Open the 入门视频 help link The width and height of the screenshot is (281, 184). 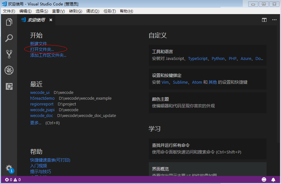[x=39, y=166]
